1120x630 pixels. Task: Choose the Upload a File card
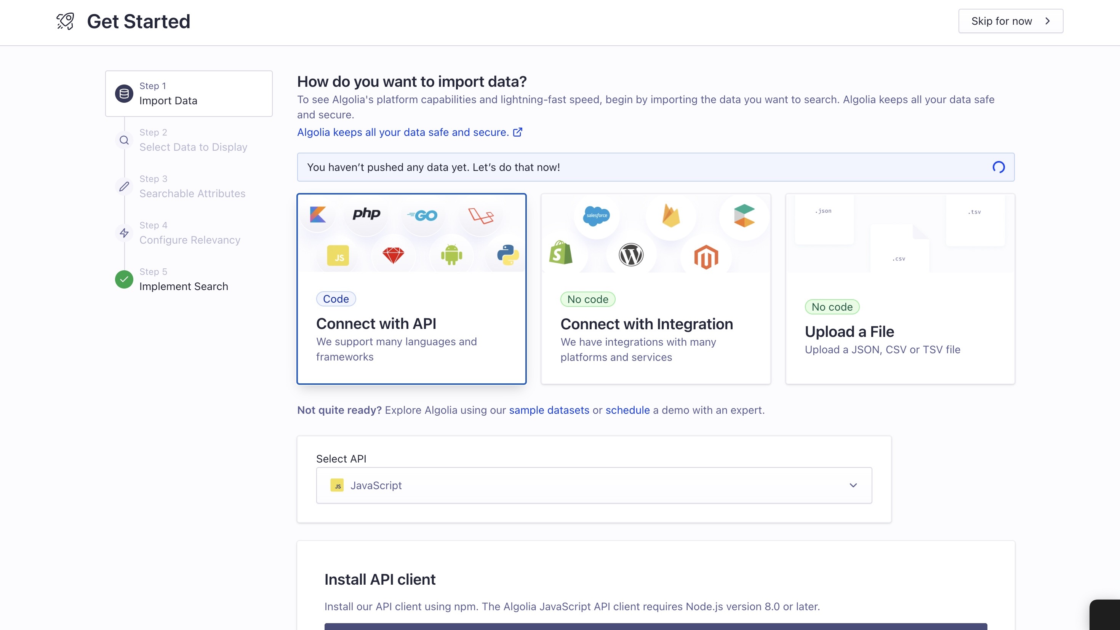[900, 289]
